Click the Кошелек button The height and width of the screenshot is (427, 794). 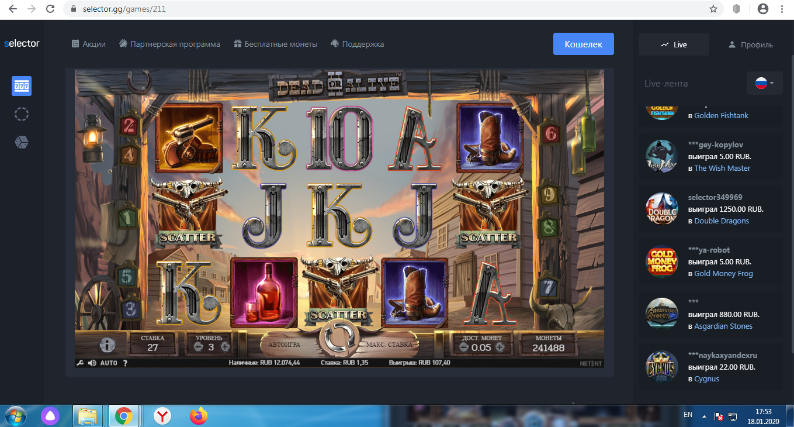point(583,44)
